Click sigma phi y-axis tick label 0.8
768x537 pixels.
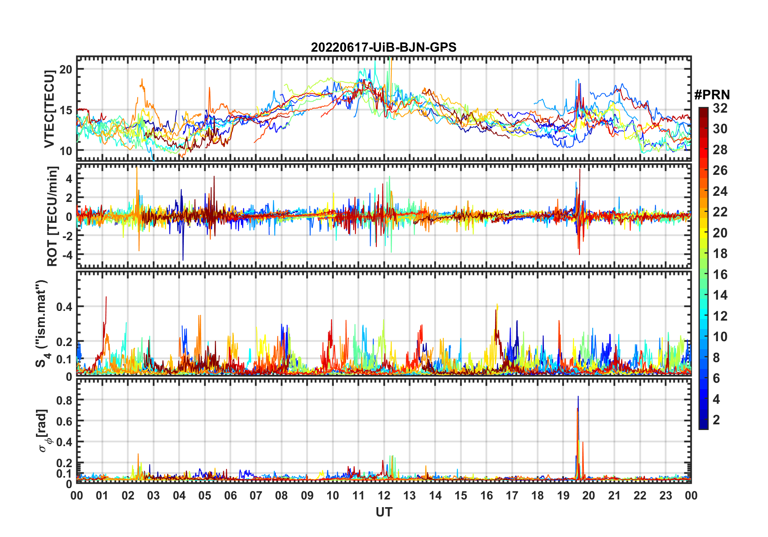coord(65,400)
